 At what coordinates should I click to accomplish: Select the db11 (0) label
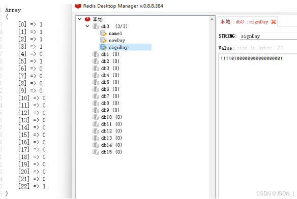(x=111, y=124)
